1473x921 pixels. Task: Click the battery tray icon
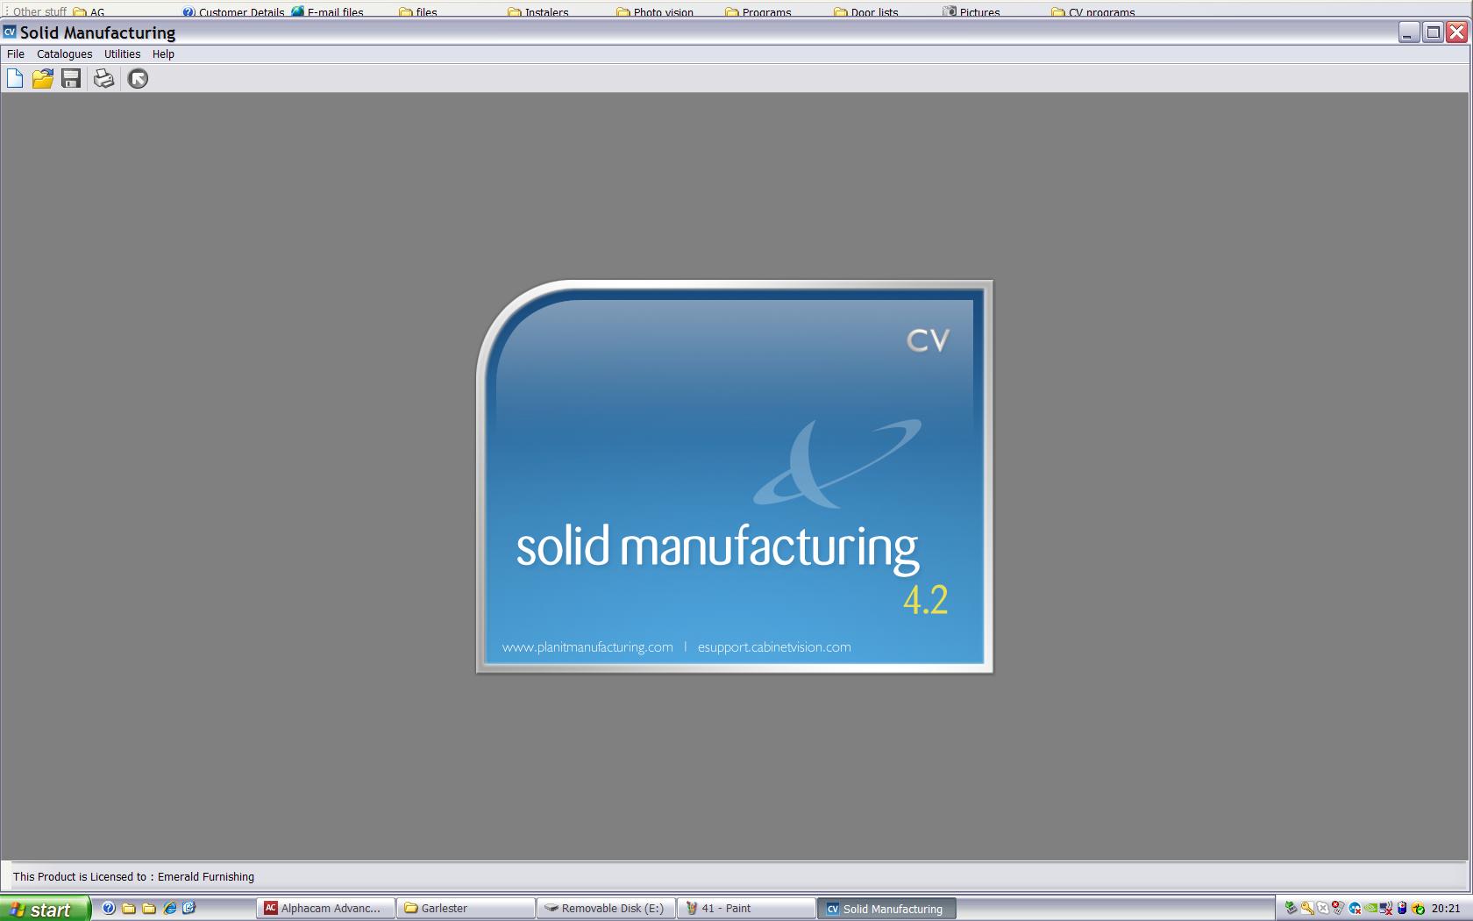pos(1402,908)
